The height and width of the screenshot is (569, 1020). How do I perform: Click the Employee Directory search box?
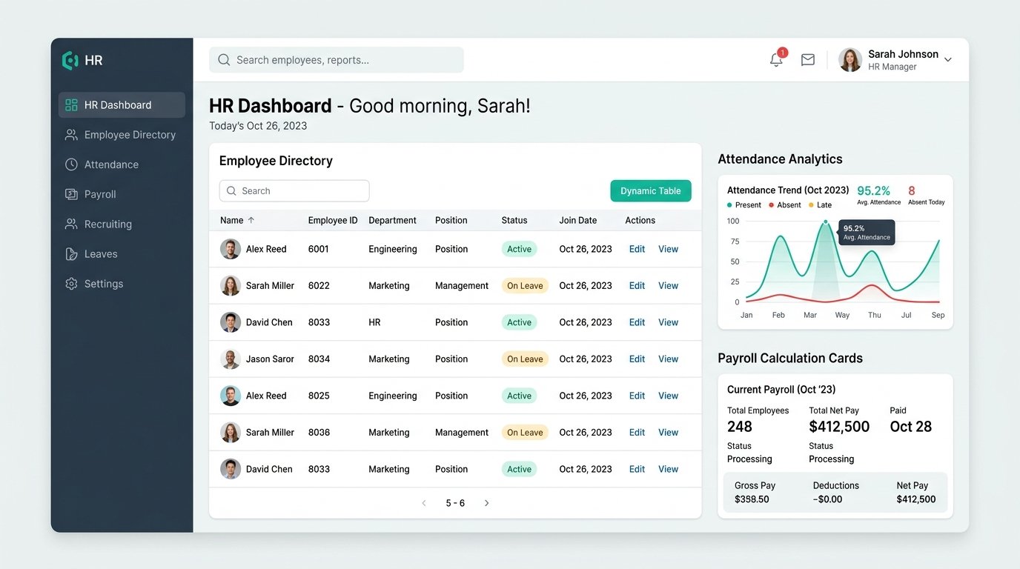pos(294,191)
